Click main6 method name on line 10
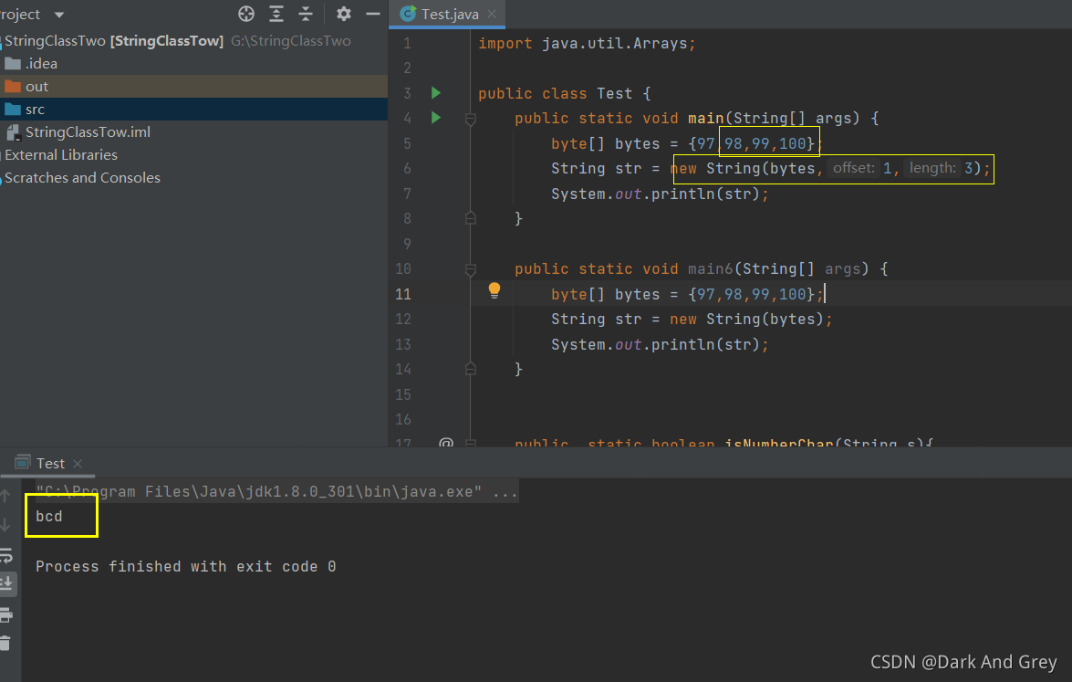Image resolution: width=1072 pixels, height=682 pixels. (x=711, y=269)
